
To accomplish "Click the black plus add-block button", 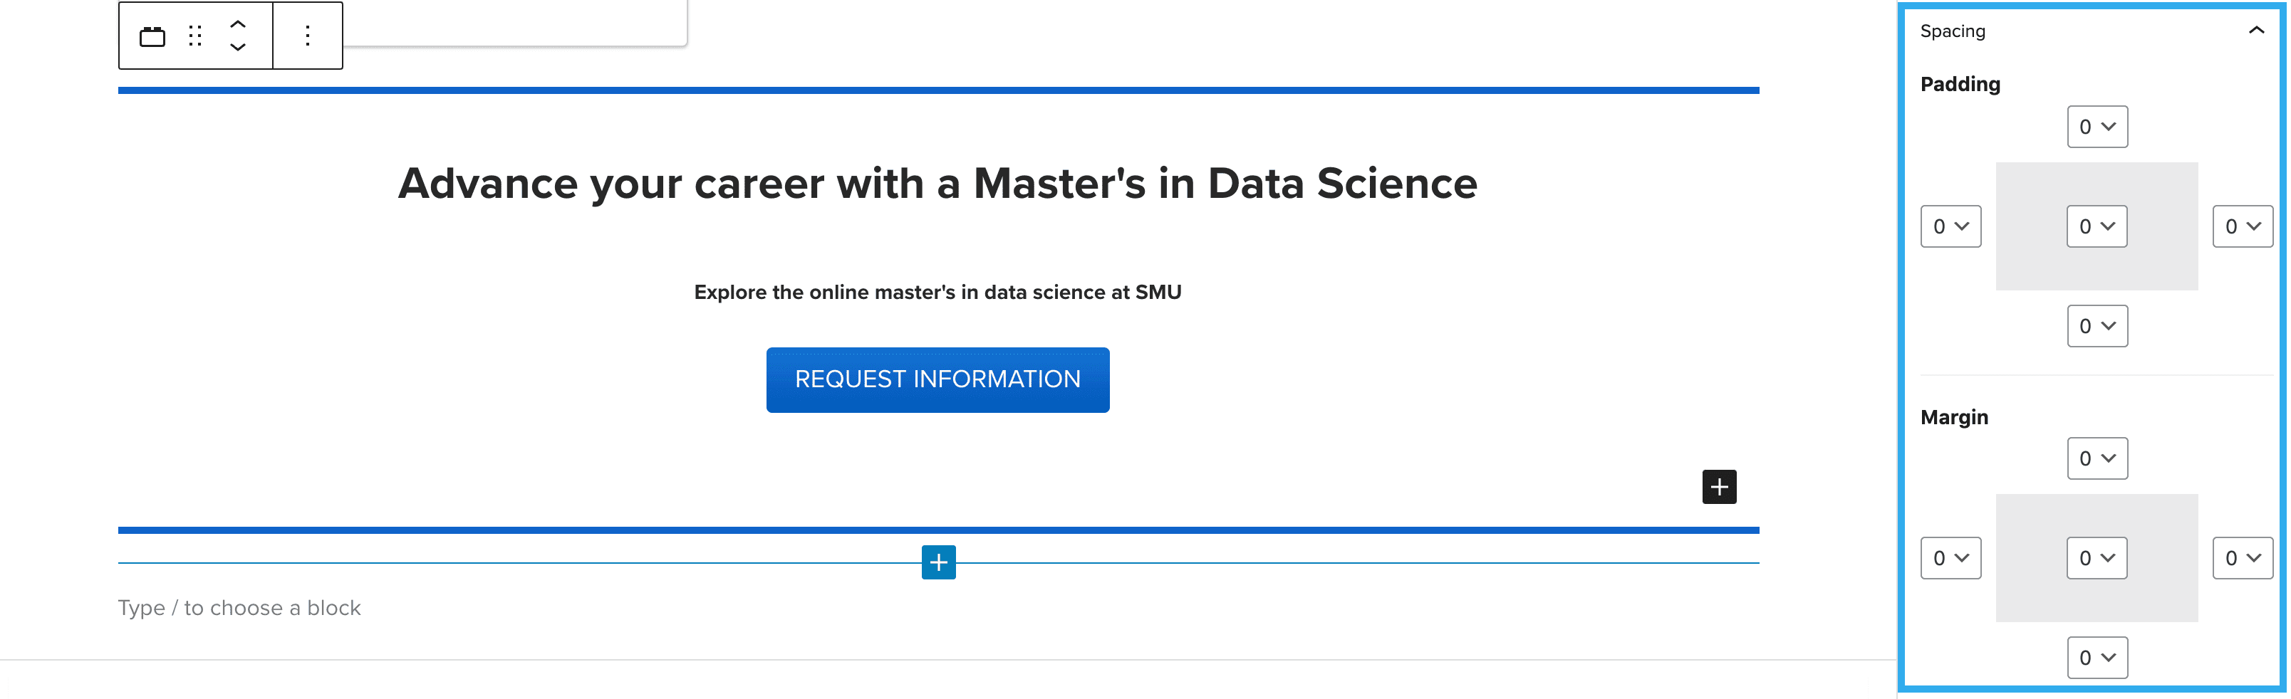I will (1718, 487).
